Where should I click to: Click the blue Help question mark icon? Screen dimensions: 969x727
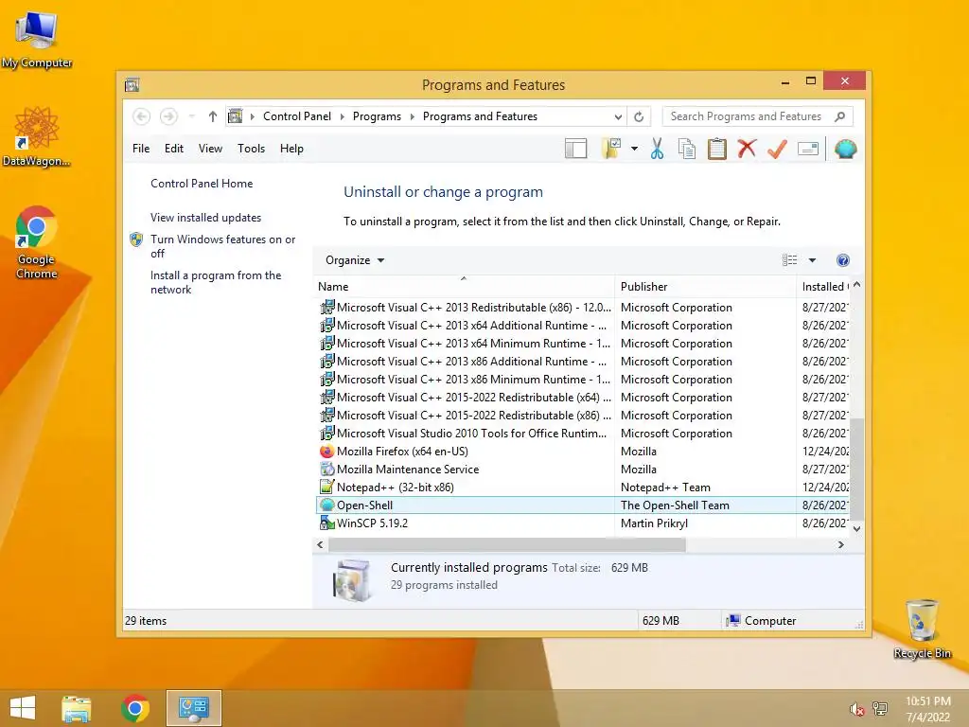pos(843,260)
